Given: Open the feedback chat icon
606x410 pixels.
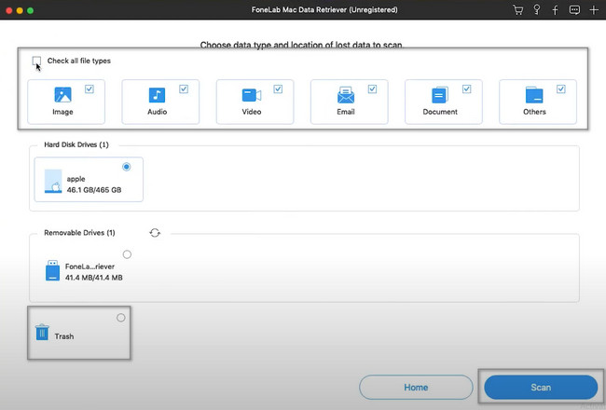Looking at the screenshot, I should (x=574, y=10).
